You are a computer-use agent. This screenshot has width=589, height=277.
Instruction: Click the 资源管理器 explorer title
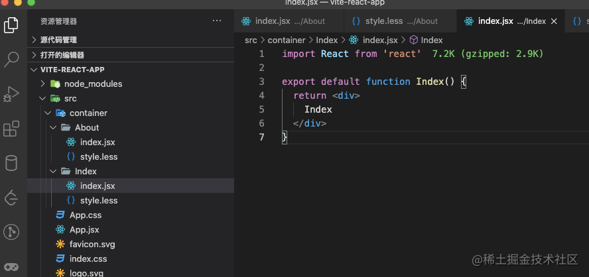click(x=58, y=21)
